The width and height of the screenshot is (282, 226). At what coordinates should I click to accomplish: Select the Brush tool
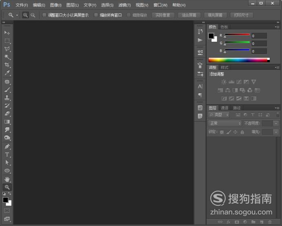pos(7,90)
